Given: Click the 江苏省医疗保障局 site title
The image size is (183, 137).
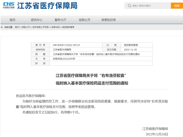Looking at the screenshot, I should coord(47,6).
